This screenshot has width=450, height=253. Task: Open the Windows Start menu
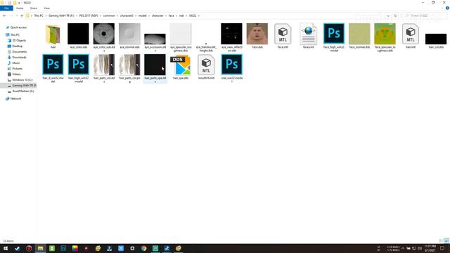[6, 248]
